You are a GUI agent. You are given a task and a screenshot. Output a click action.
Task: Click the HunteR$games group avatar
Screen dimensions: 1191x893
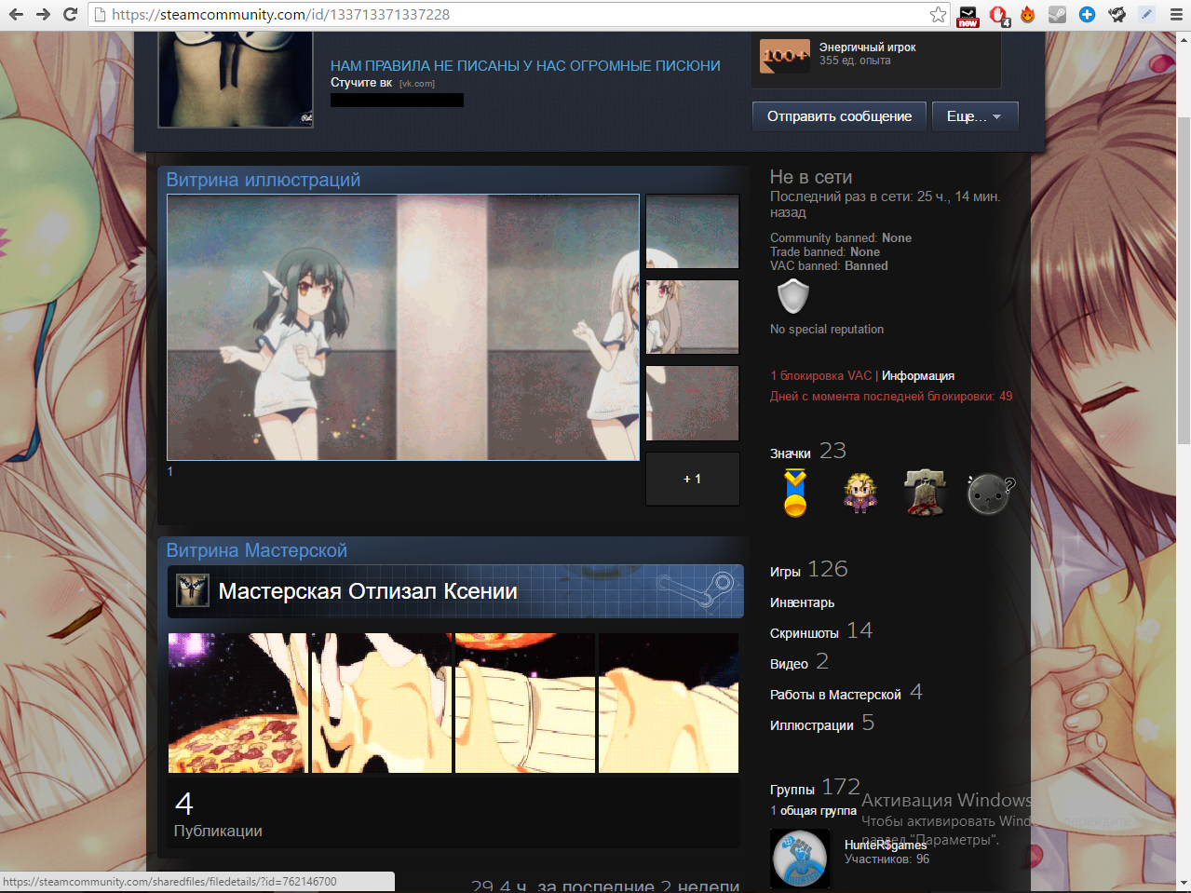(x=800, y=859)
